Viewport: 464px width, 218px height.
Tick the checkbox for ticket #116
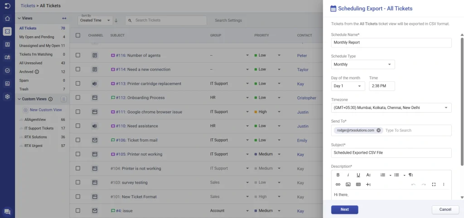tap(78, 56)
